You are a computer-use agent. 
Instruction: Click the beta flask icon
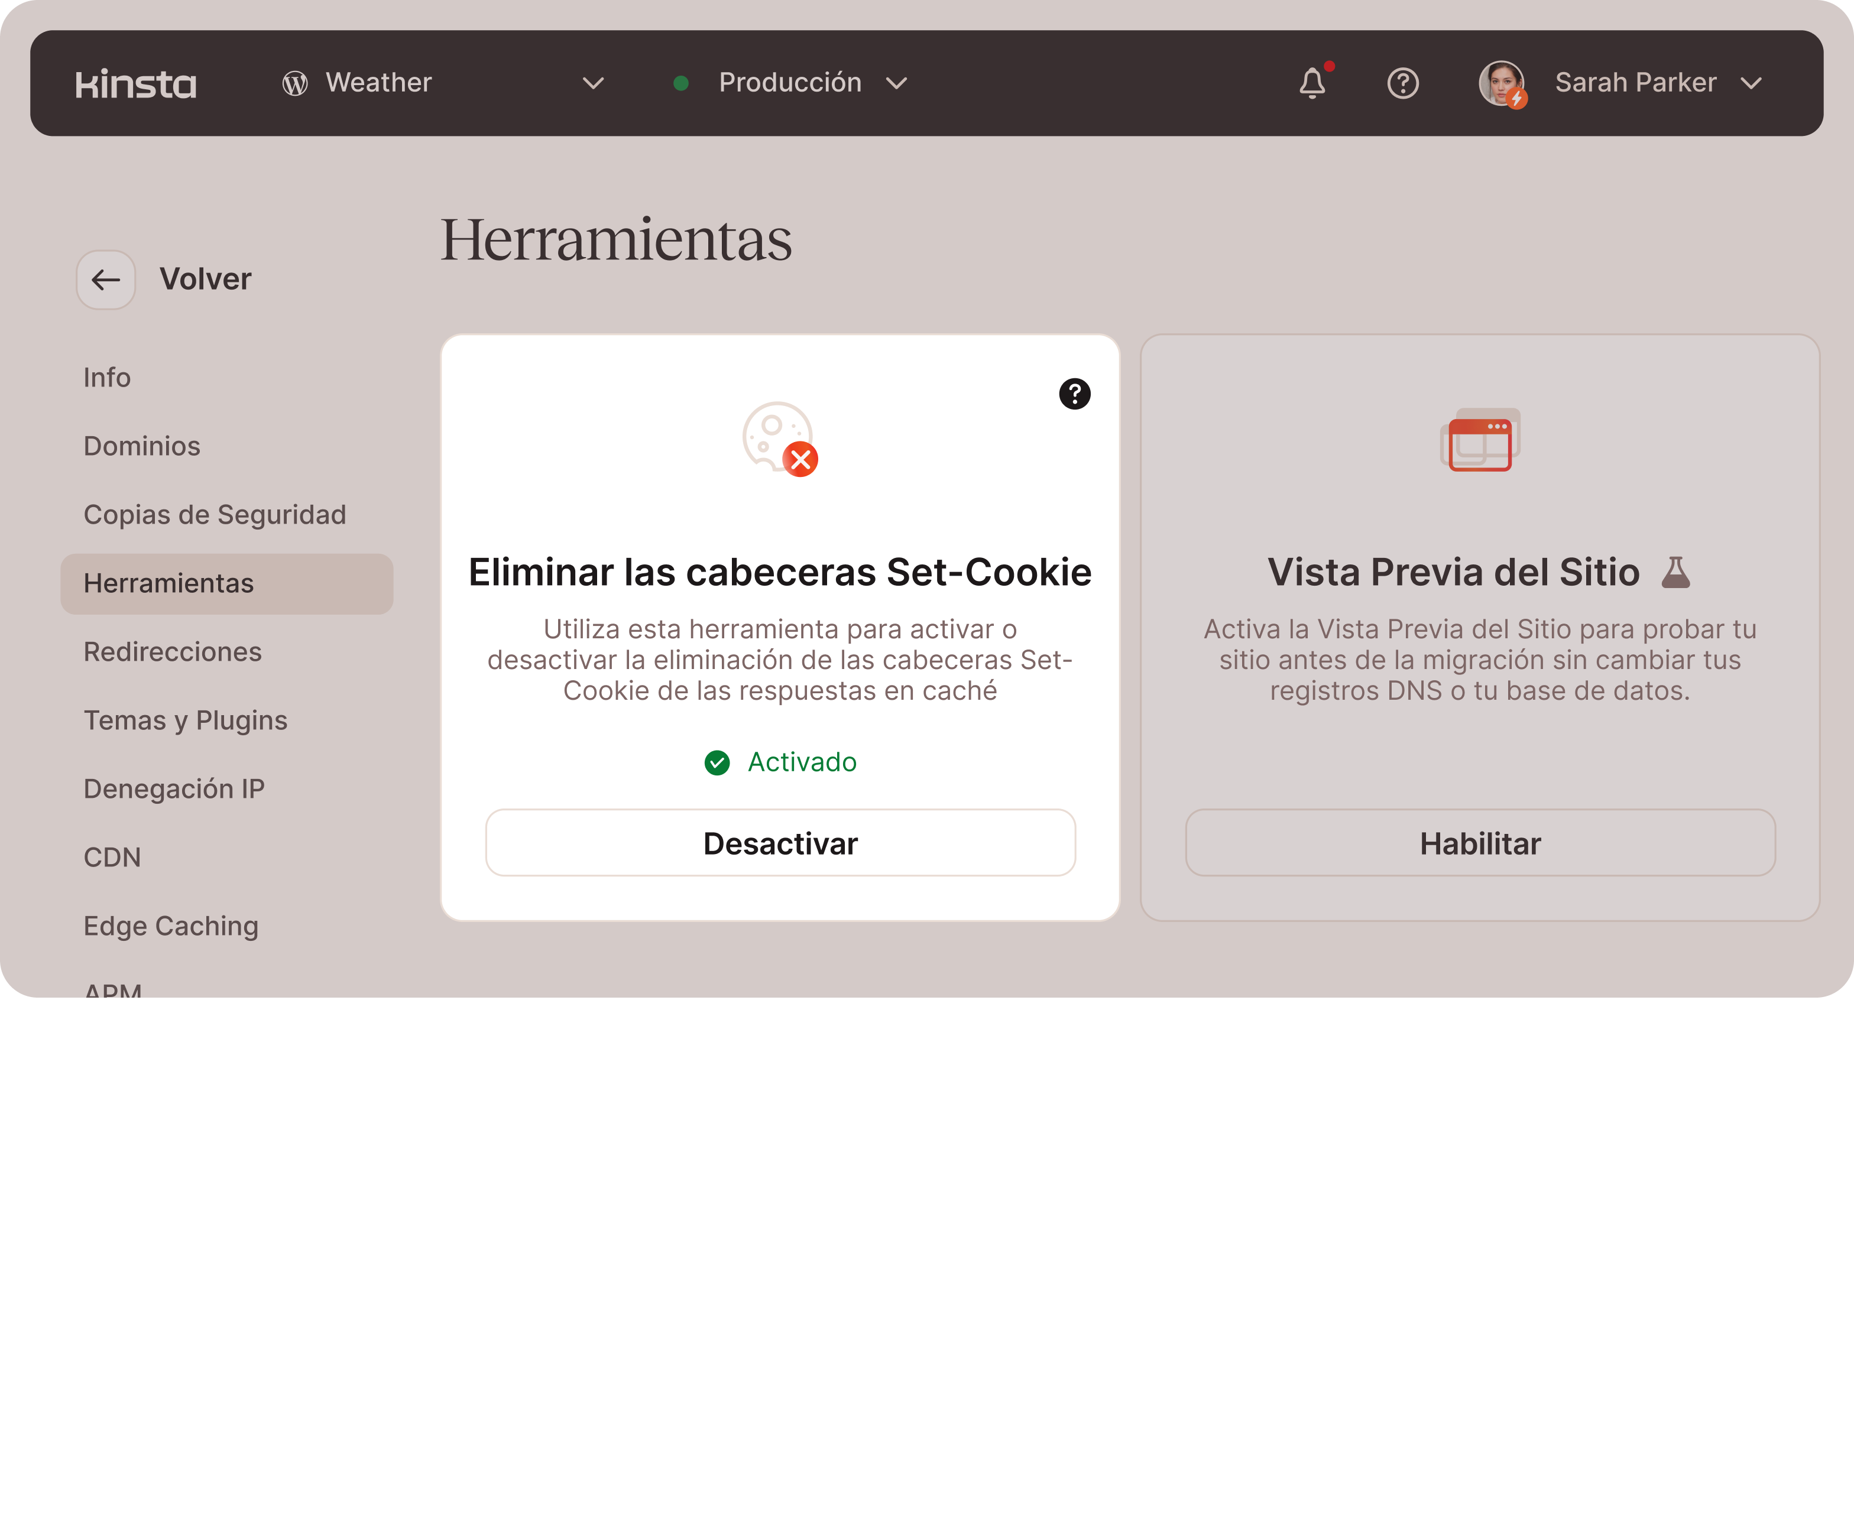[1674, 573]
